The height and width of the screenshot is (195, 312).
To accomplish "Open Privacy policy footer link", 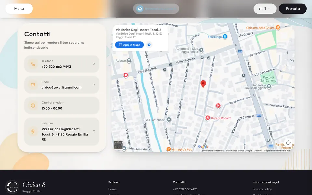I will (262, 189).
